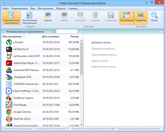Toggle show system components value 'нет'
Screen dimensions: 165x132
coord(113,129)
